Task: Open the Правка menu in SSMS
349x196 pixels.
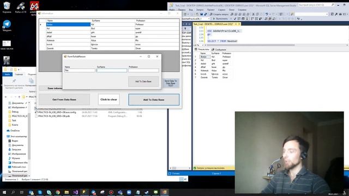Action: click(x=182, y=10)
